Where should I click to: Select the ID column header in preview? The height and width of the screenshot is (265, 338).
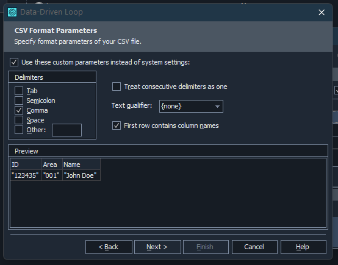tap(26, 164)
